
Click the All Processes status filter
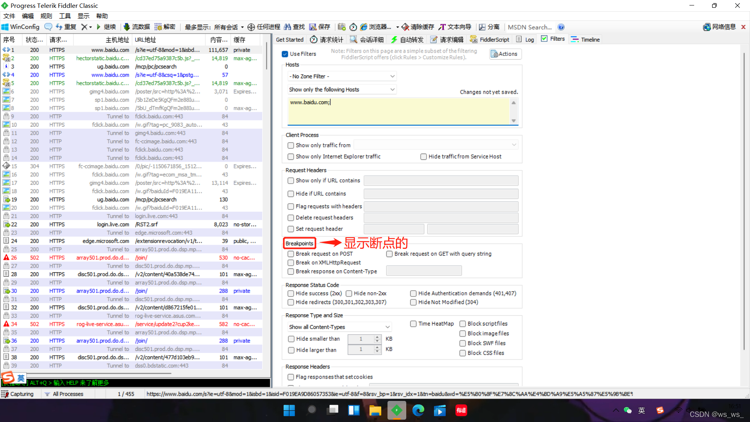[x=64, y=394]
